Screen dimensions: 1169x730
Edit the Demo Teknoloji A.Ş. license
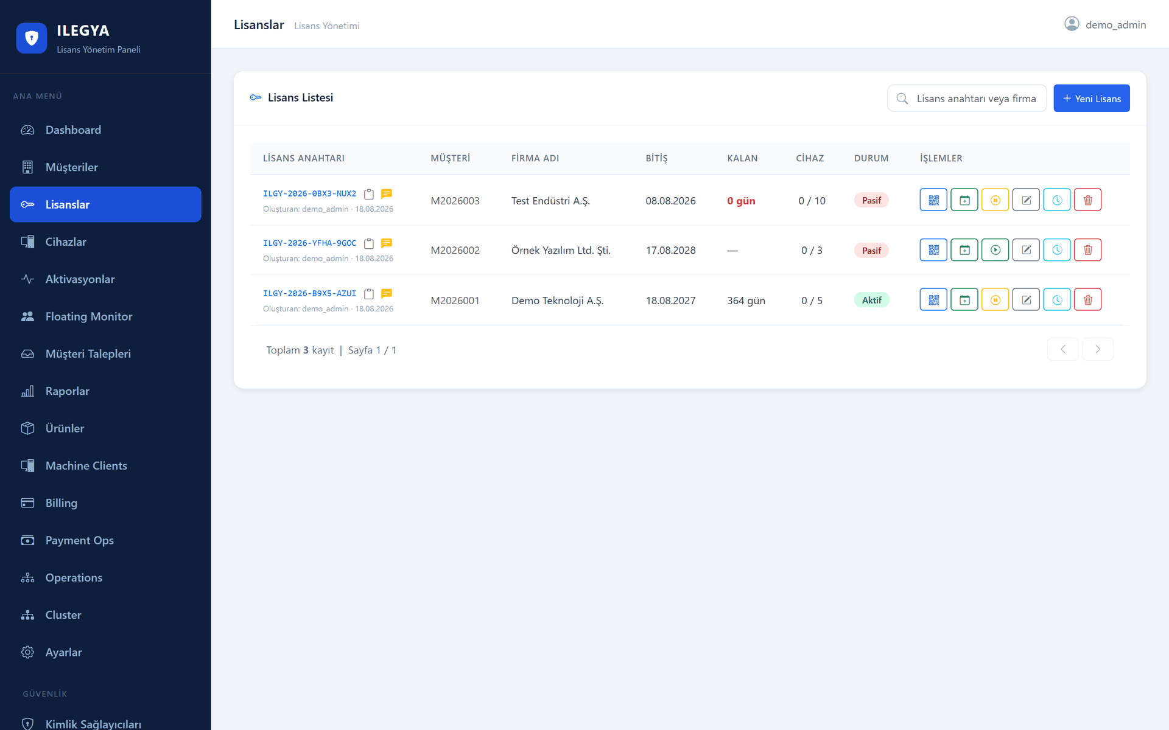(x=1027, y=300)
